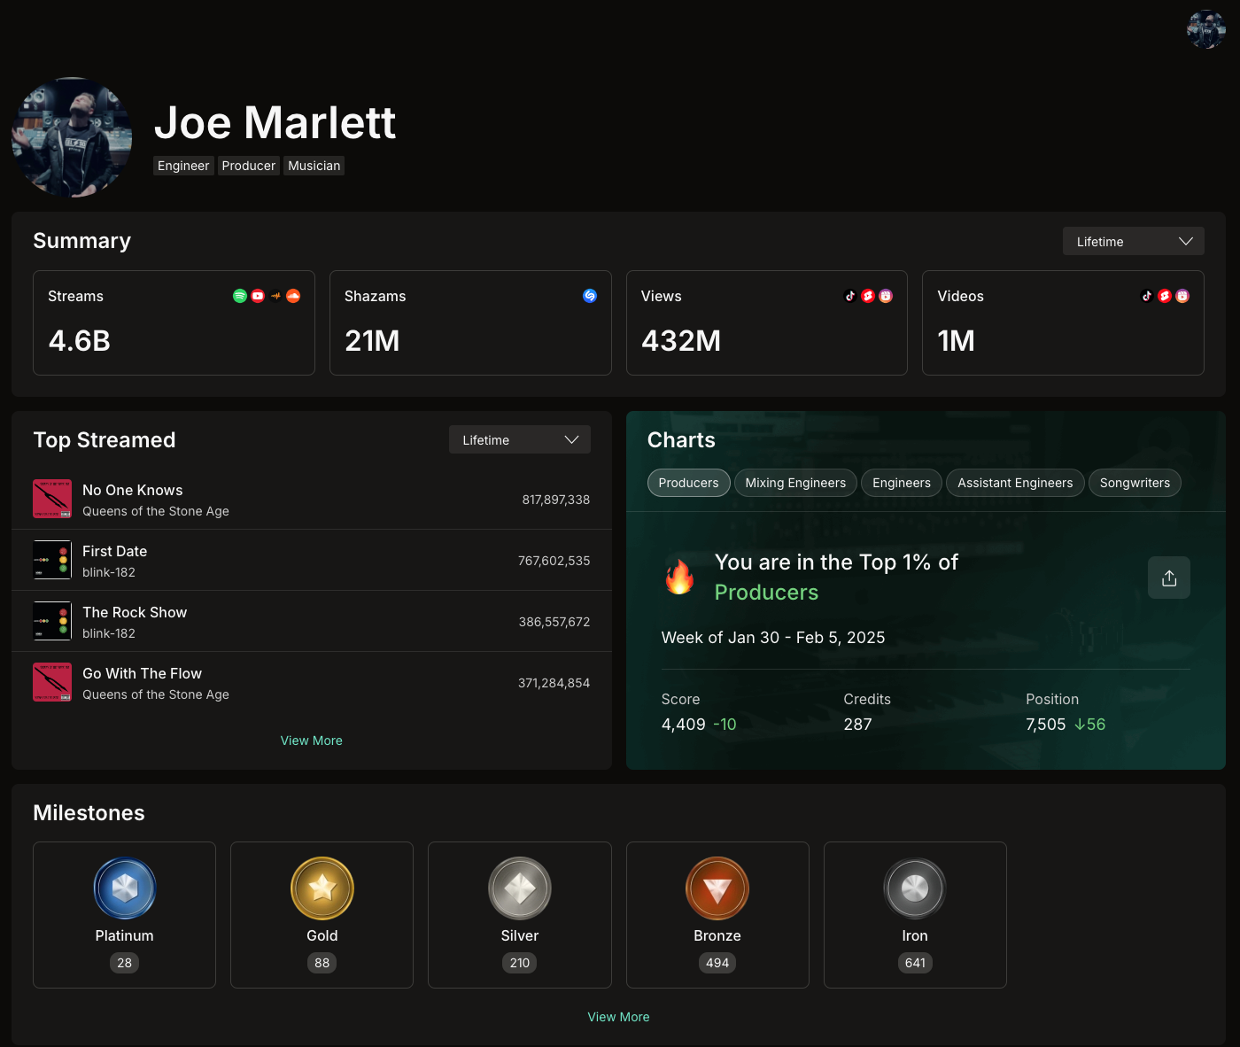Image resolution: width=1240 pixels, height=1047 pixels.
Task: Select the Songwriters chart tab
Action: click(1135, 483)
